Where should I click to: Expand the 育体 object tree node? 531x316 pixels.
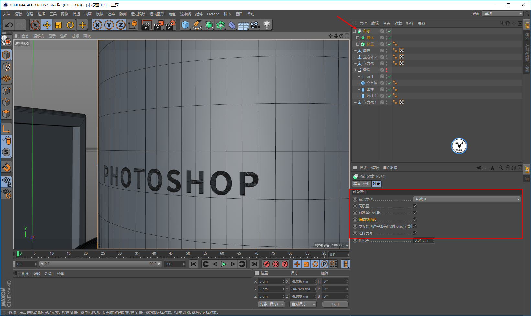pyautogui.click(x=358, y=38)
